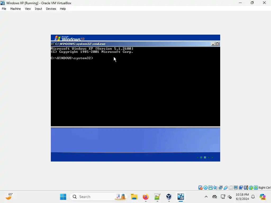Minimize the VirtualBox window
The height and width of the screenshot is (203, 271).
pyautogui.click(x=240, y=3)
